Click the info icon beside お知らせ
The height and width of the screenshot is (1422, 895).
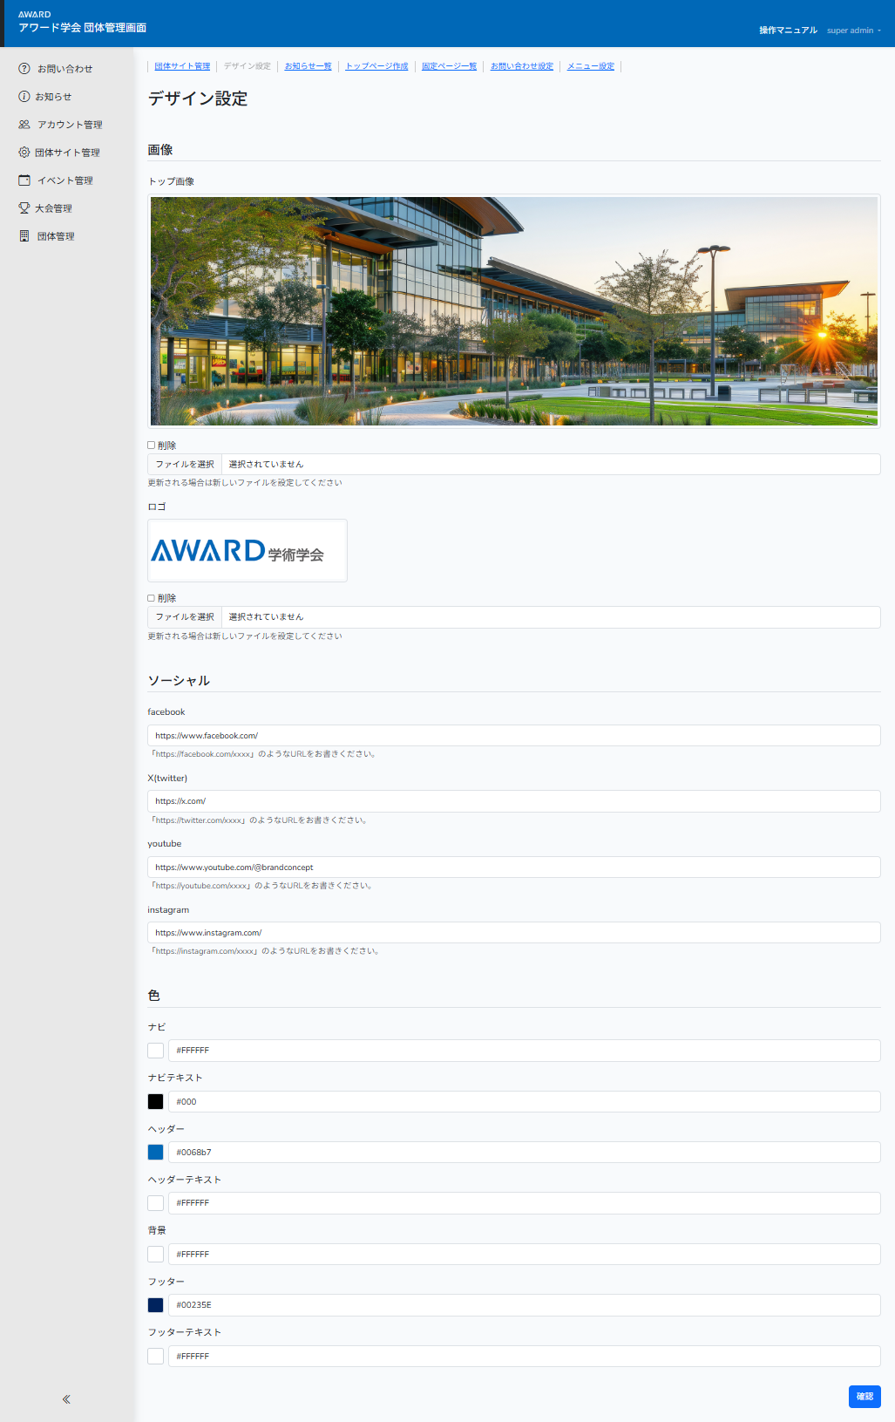click(x=24, y=97)
